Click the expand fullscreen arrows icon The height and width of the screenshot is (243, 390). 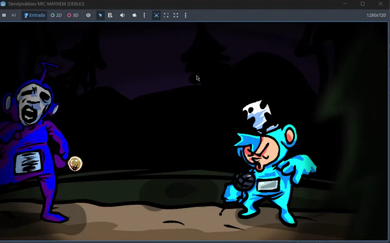[176, 15]
